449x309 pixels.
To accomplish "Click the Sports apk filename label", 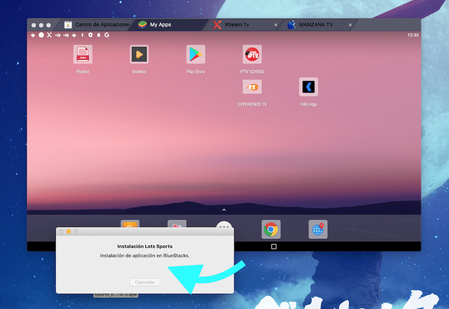I will click(x=115, y=295).
